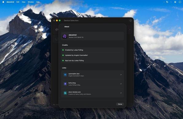183x119 pixels.
Task: Click the storz-bickel.com teal document icon
Action: [x=65, y=93]
